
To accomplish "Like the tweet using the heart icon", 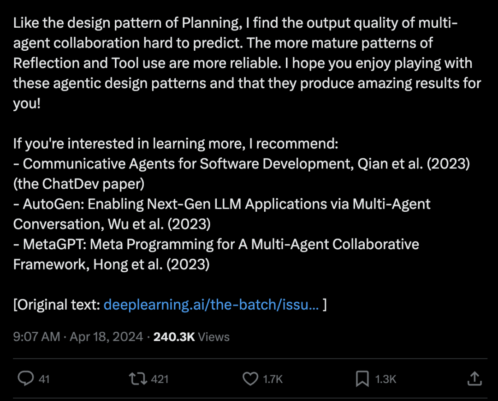I will [250, 379].
